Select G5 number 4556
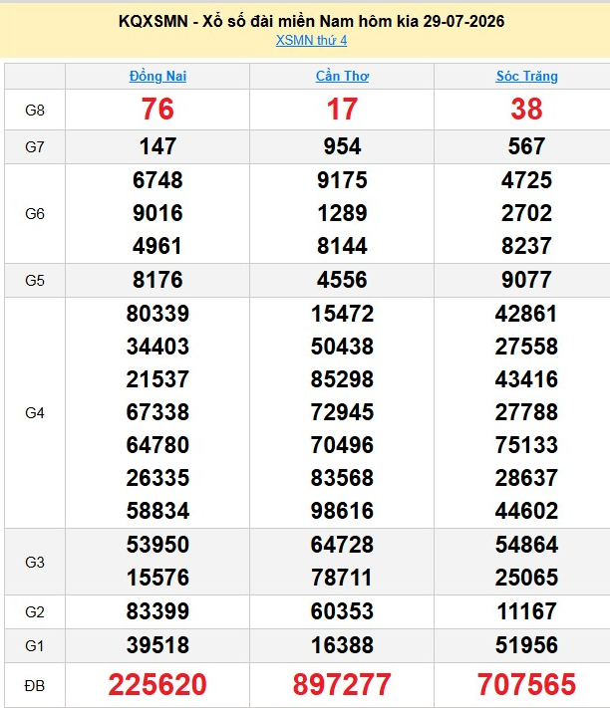Viewport: 610px width, 708px height. (x=342, y=280)
